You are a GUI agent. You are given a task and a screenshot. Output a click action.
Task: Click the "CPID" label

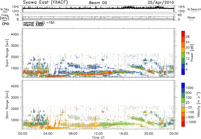click(x=5, y=24)
